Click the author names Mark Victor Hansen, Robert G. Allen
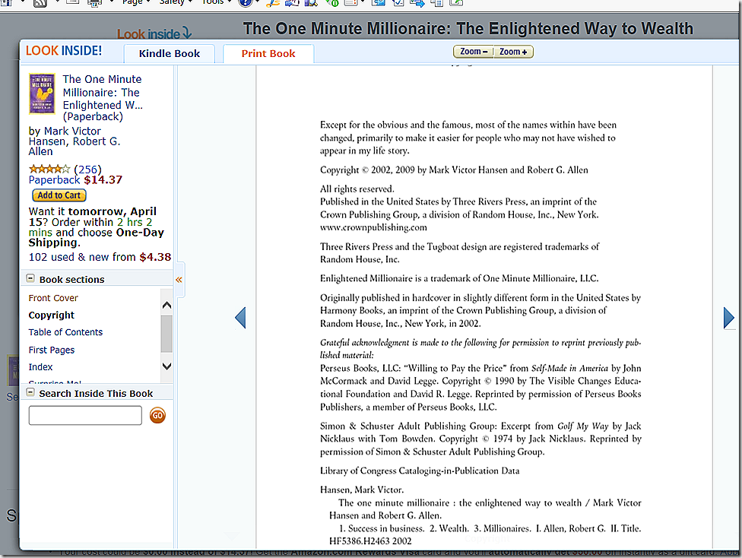This screenshot has height=558, width=742. tap(75, 141)
